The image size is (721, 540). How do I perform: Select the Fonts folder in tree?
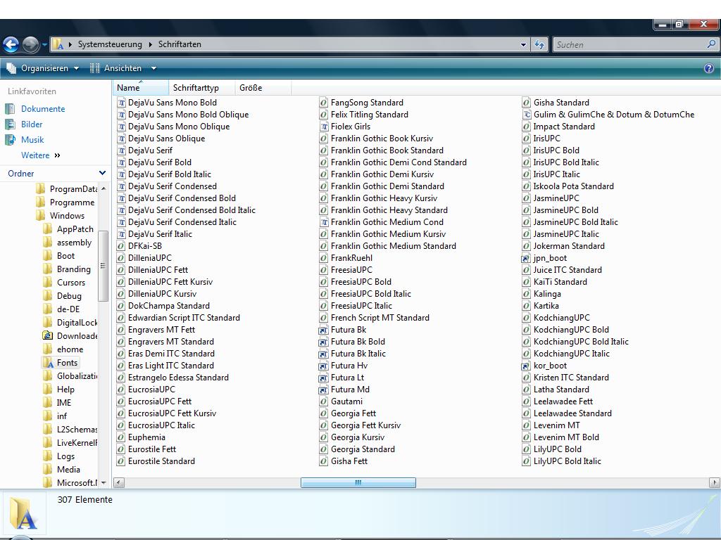pos(67,363)
